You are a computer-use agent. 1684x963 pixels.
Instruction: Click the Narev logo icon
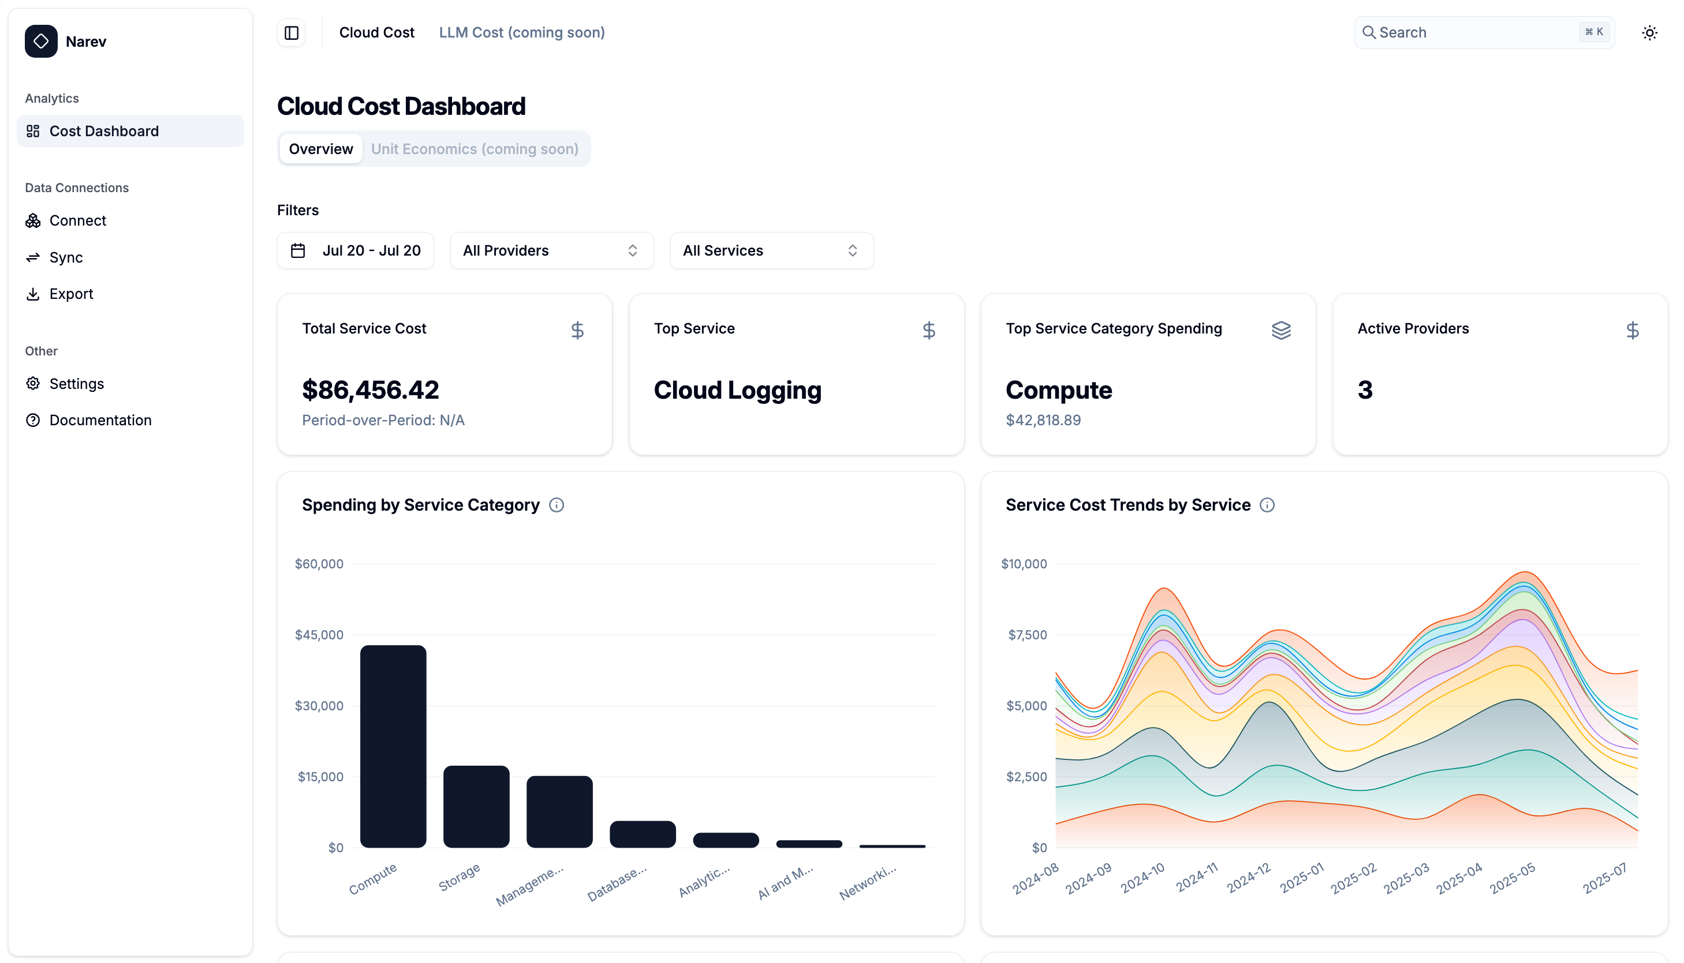click(x=41, y=41)
